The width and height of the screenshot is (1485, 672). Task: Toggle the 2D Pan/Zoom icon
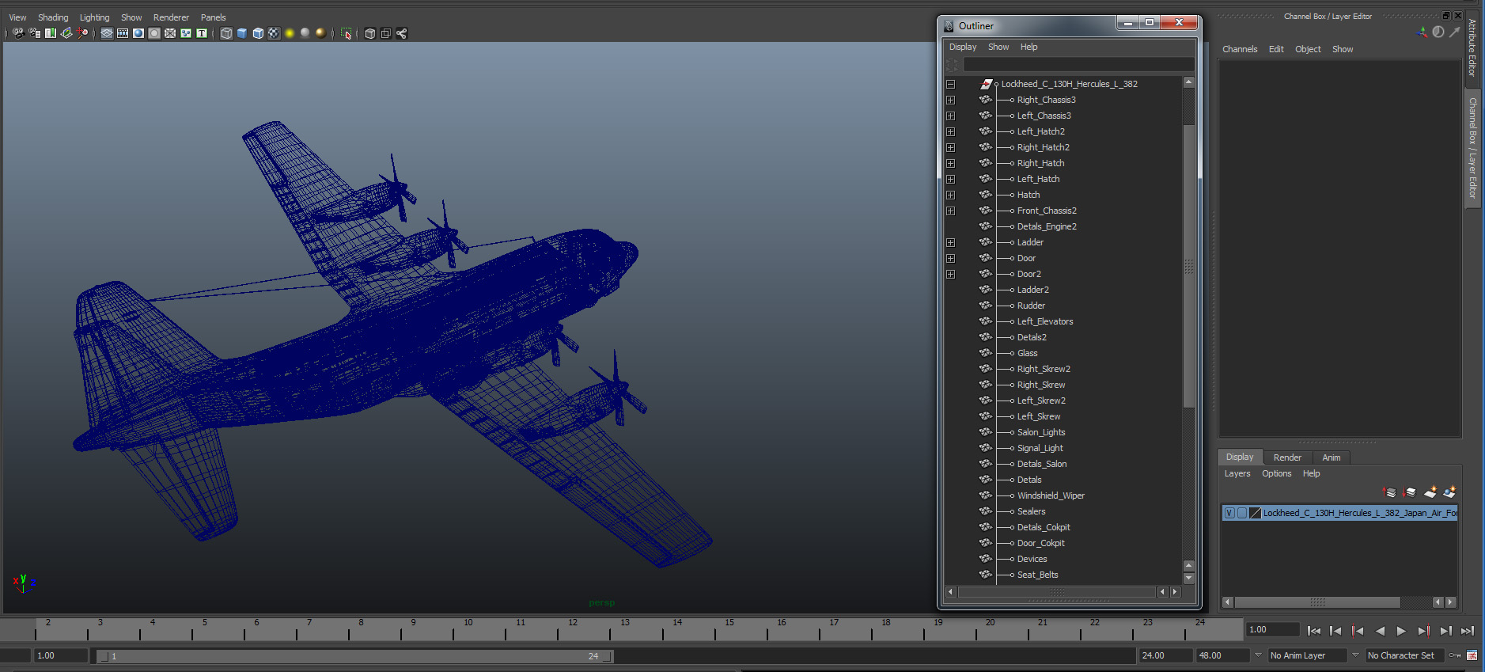point(82,33)
